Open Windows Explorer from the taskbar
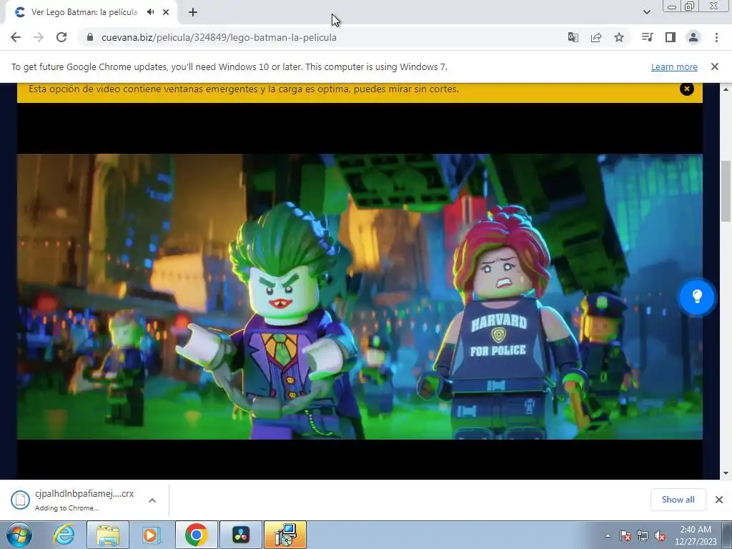The width and height of the screenshot is (732, 549). (x=108, y=535)
